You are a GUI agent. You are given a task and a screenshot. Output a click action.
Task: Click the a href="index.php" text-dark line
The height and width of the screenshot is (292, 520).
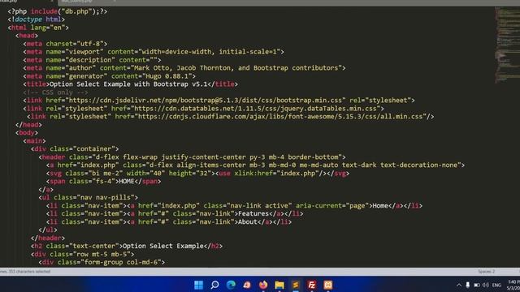[255, 165]
